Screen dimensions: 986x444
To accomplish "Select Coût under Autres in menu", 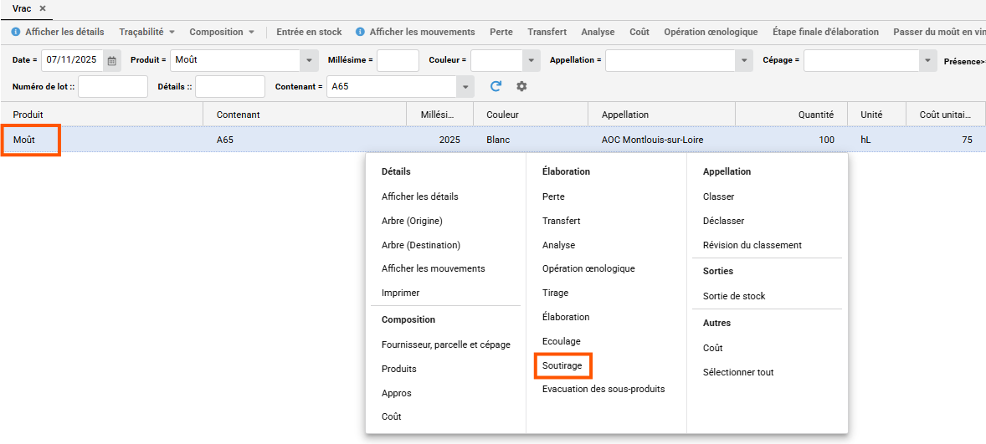I will point(713,348).
